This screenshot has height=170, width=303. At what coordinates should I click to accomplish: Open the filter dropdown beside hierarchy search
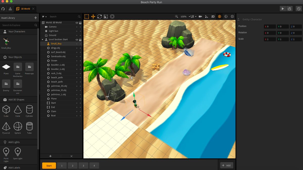tap(44, 17)
